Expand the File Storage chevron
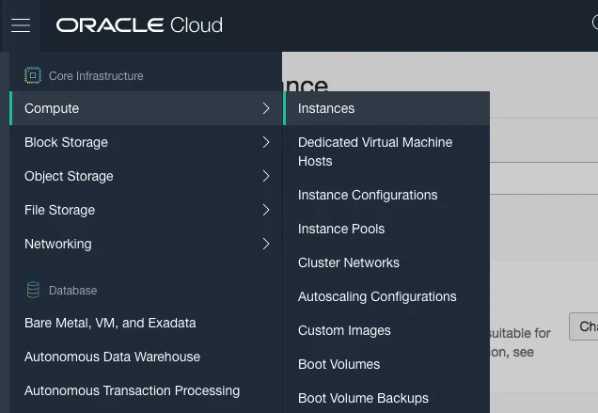 266,211
